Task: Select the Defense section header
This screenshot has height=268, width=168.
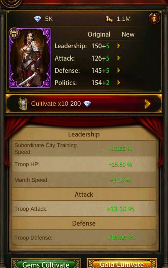Action: [84, 223]
